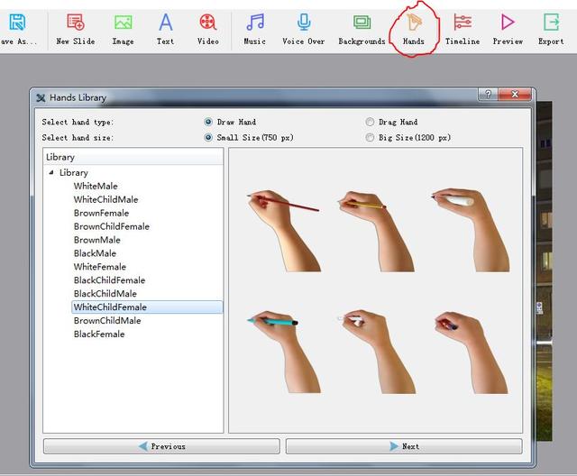Choose the Drag Hand option
Image resolution: width=577 pixels, height=476 pixels.
coord(371,122)
